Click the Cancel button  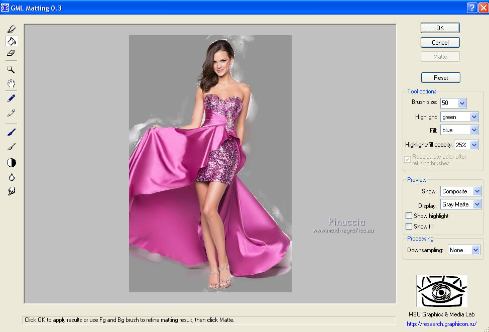(x=440, y=42)
